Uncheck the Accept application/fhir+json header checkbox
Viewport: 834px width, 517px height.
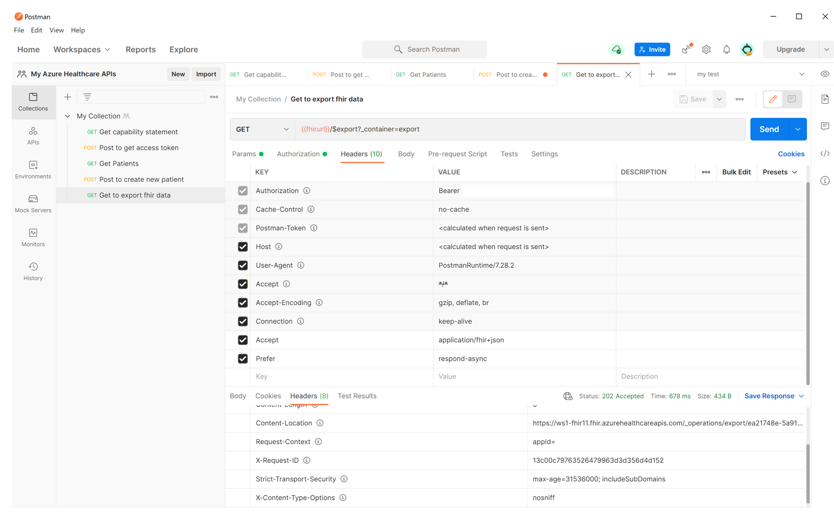(x=243, y=340)
